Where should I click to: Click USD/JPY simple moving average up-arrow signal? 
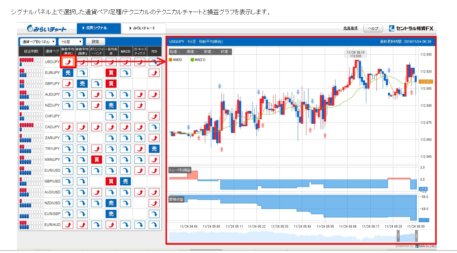[68, 62]
